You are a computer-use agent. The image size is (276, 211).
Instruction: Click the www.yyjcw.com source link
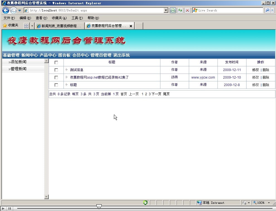[203, 77]
